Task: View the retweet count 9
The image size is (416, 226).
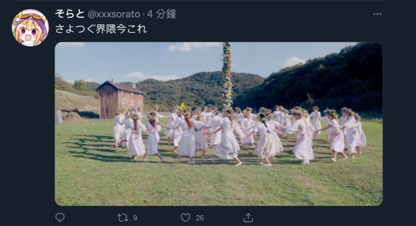Action: coord(135,218)
